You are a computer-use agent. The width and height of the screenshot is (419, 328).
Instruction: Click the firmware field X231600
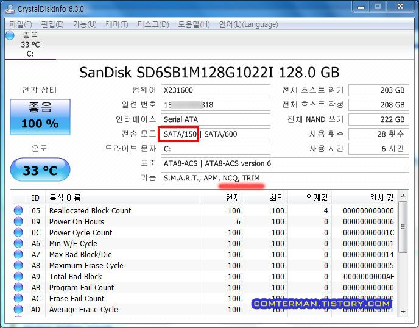point(216,90)
